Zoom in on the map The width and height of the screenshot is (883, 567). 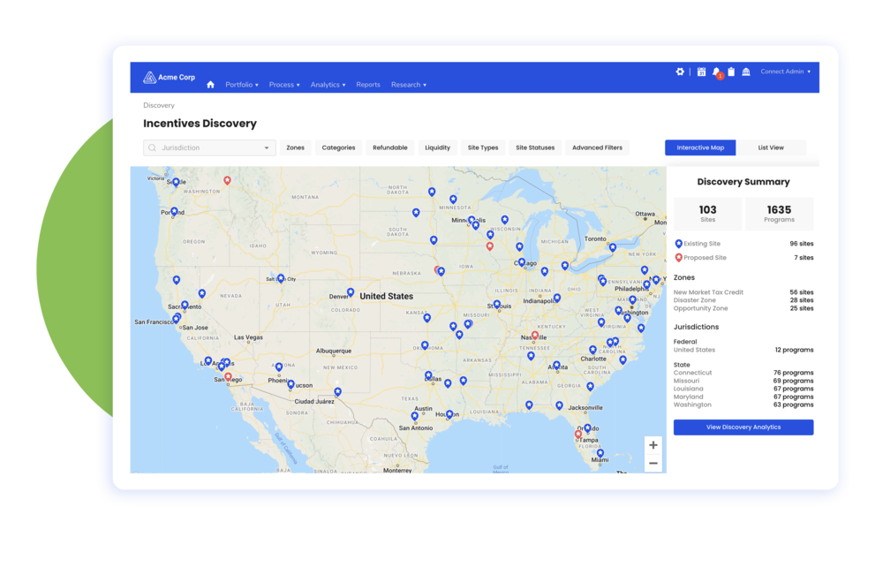(653, 445)
